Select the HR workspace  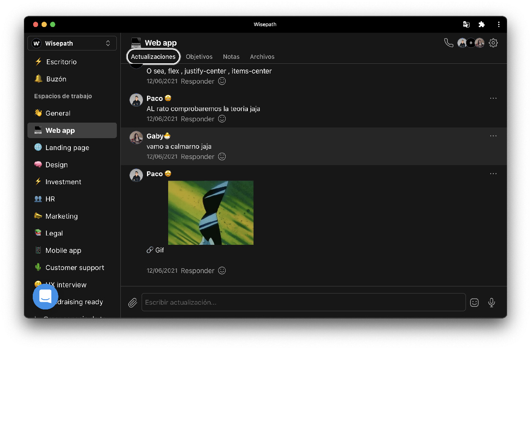pos(72,199)
